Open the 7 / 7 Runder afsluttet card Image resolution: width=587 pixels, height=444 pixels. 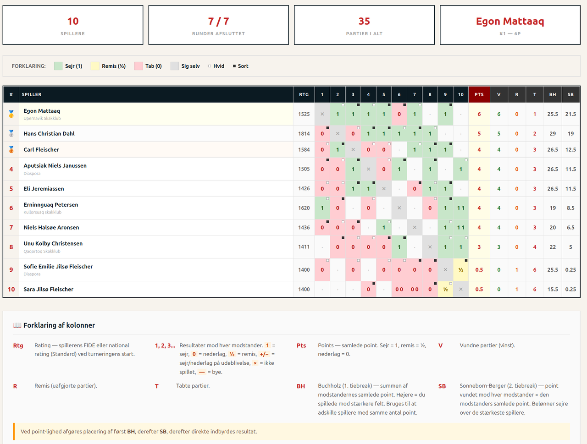[x=219, y=25]
